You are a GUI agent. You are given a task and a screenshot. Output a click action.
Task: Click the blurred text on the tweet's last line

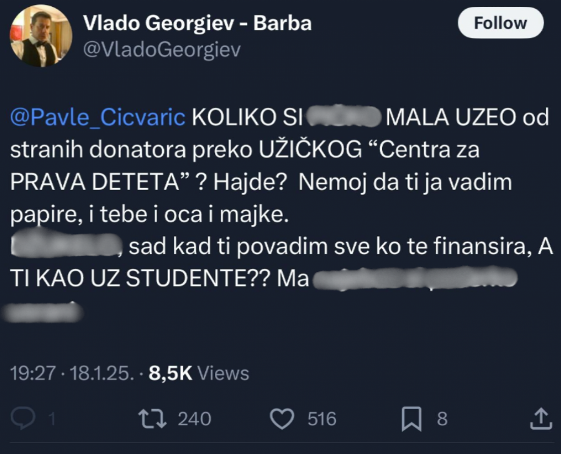[44, 311]
